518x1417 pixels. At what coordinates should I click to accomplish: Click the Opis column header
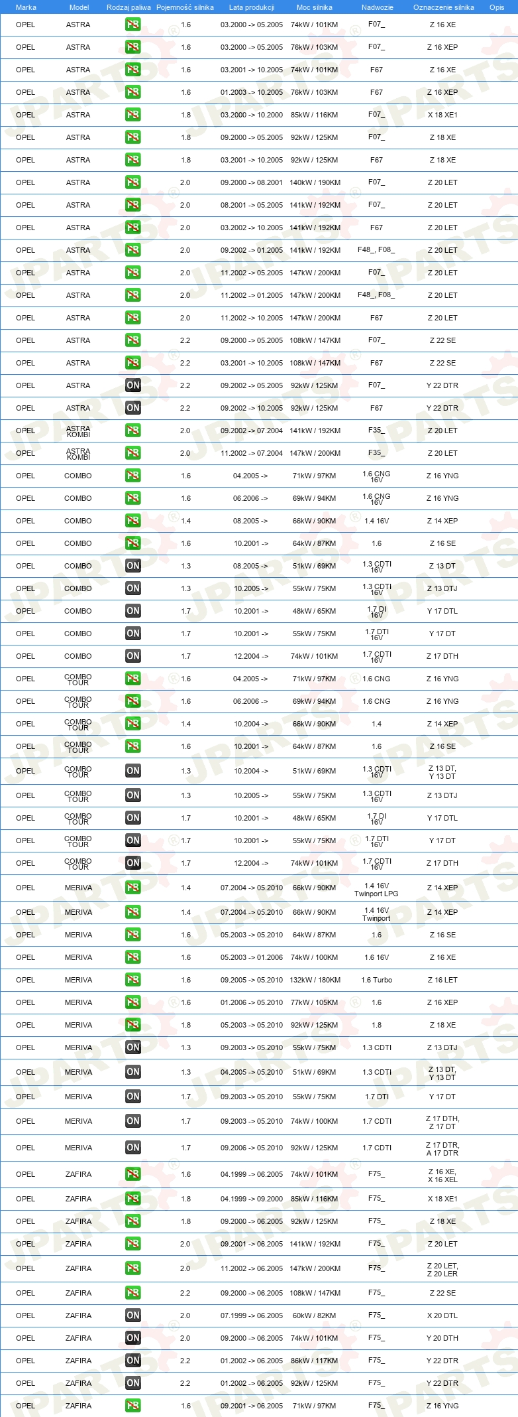pyautogui.click(x=497, y=7)
